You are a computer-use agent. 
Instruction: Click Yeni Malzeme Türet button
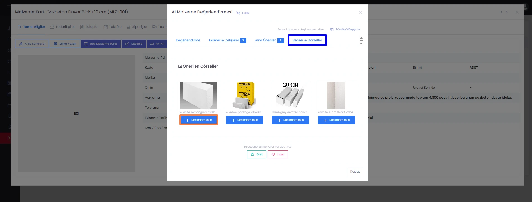click(101, 44)
